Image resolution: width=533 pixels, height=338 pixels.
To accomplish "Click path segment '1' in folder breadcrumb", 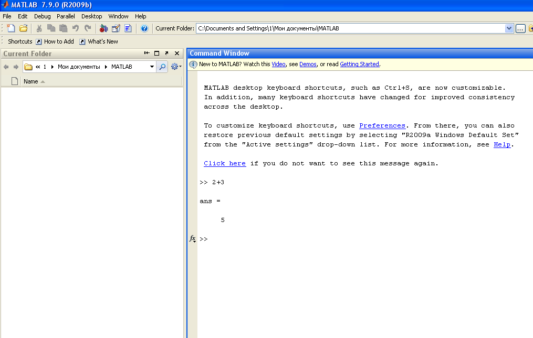I will [x=45, y=67].
